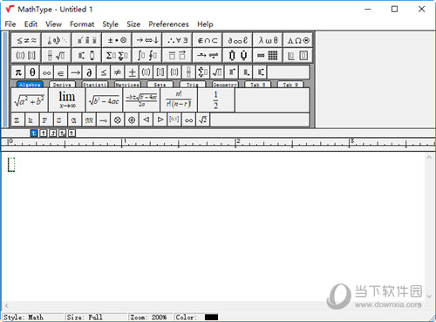Open the set theory symbols palette (∉∩⊂)
Viewport: 436px width, 322px height.
click(x=208, y=40)
